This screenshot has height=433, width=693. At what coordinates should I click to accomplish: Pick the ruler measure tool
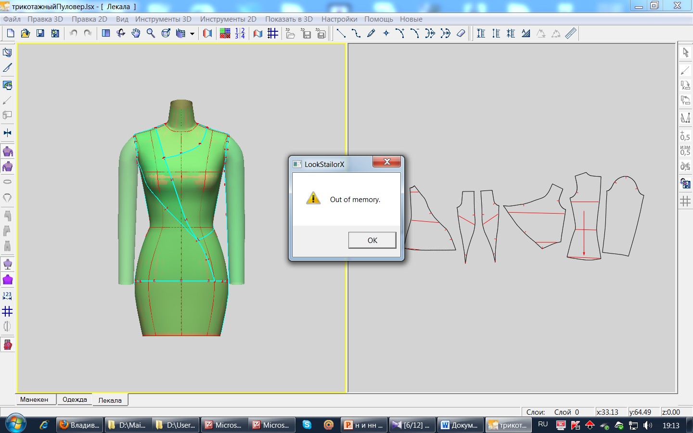pyautogui.click(x=571, y=33)
